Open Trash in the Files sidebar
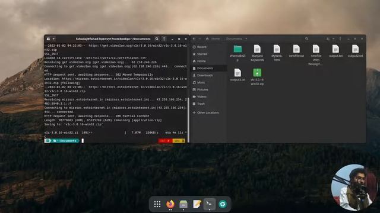 click(x=209, y=104)
